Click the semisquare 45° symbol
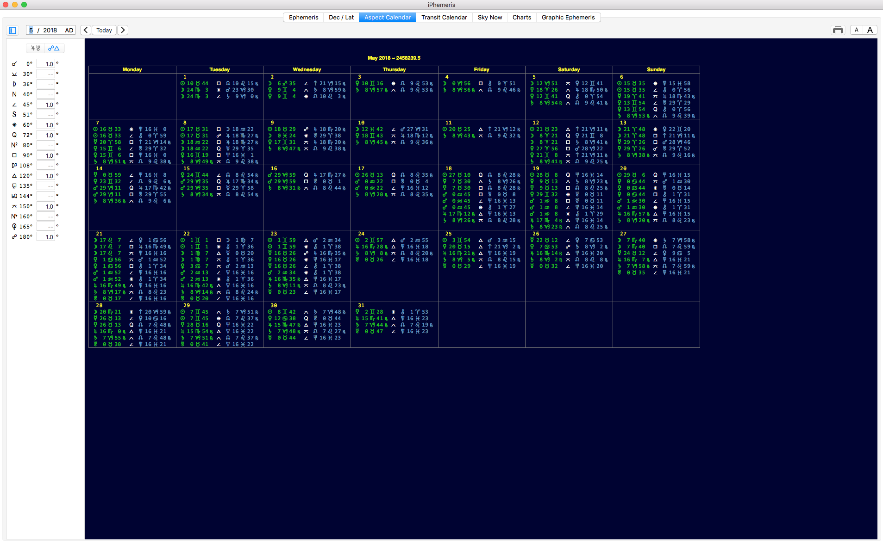The height and width of the screenshot is (544, 883). (14, 105)
